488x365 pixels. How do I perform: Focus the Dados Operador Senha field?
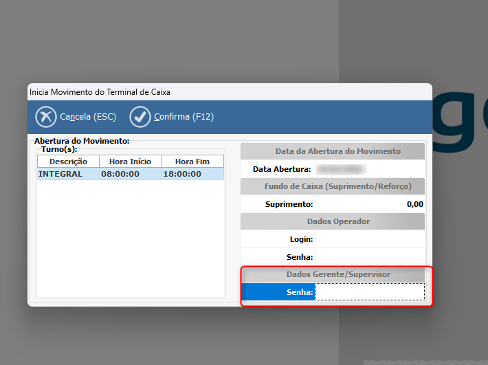(x=369, y=256)
